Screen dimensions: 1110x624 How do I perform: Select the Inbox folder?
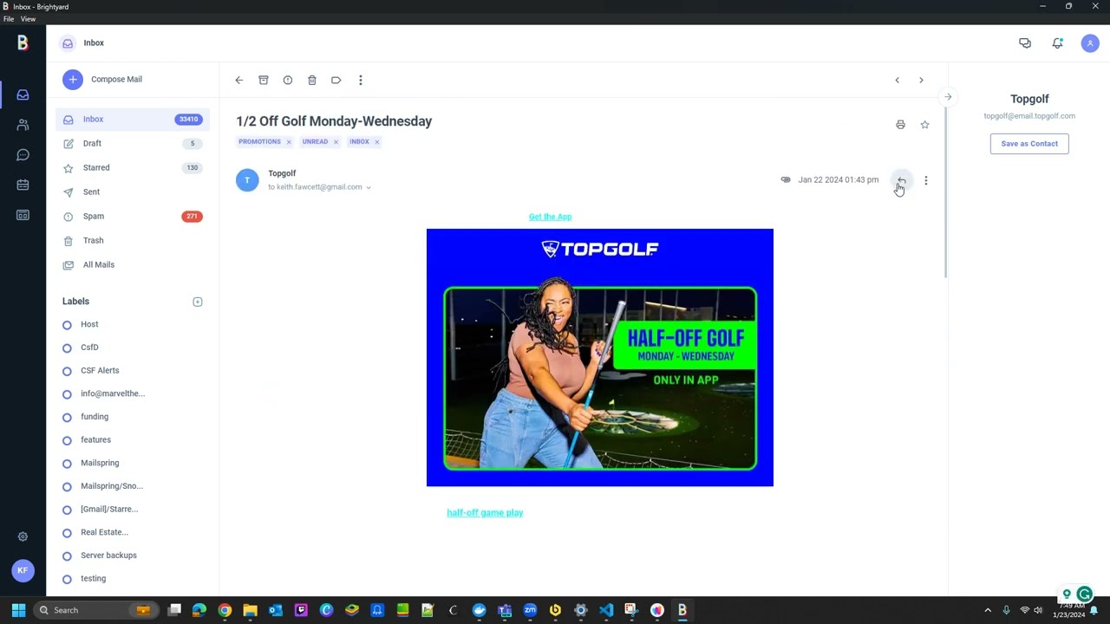coord(133,120)
